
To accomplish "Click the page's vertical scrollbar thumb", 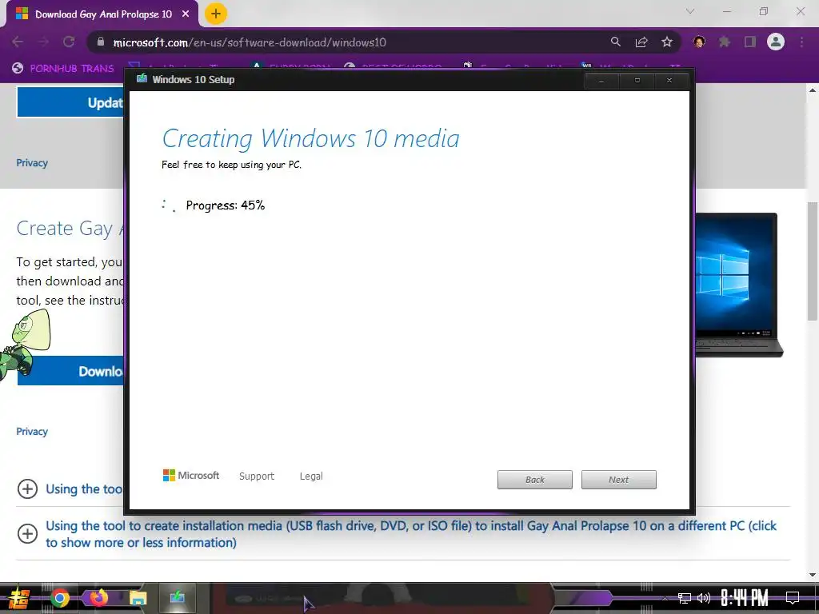I will [x=813, y=261].
